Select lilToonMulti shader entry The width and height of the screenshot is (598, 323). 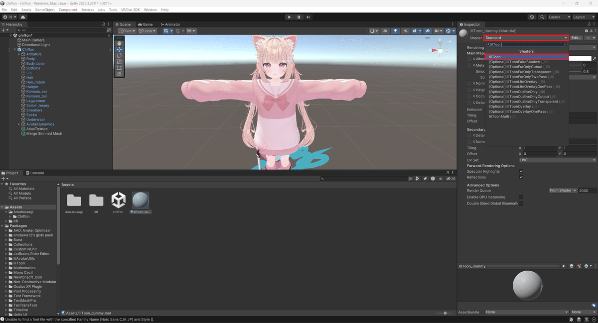[527, 116]
